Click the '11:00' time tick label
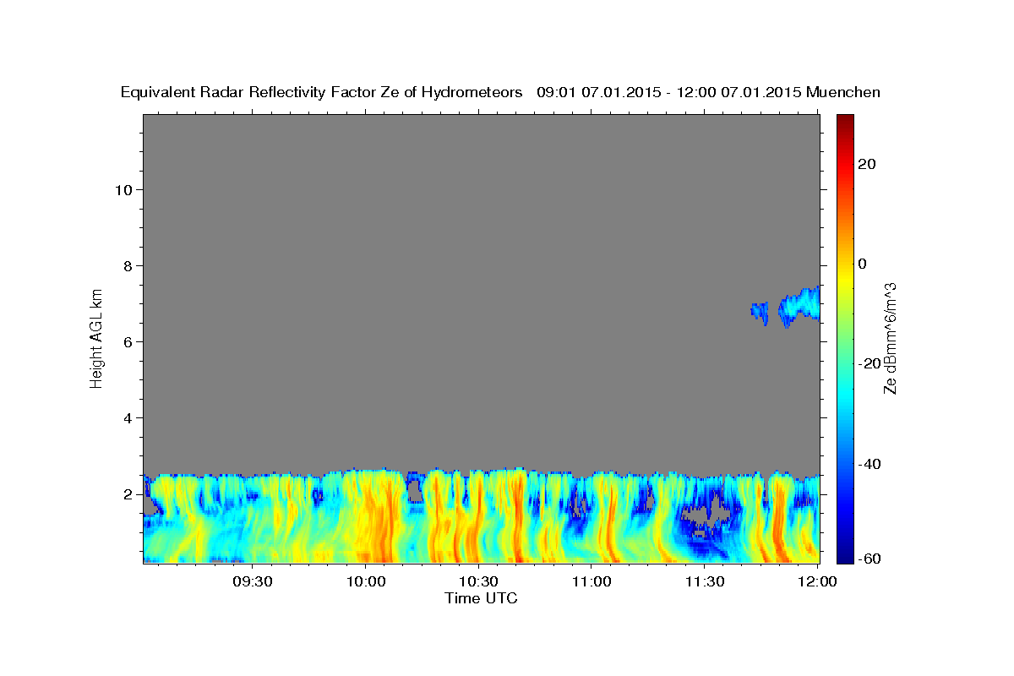This screenshot has height=676, width=1014. point(591,581)
